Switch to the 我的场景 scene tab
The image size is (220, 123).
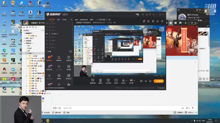(x=52, y=20)
